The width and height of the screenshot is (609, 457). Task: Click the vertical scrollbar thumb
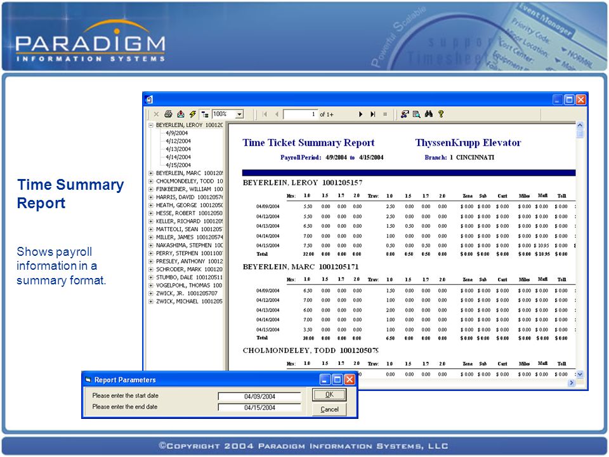click(580, 134)
